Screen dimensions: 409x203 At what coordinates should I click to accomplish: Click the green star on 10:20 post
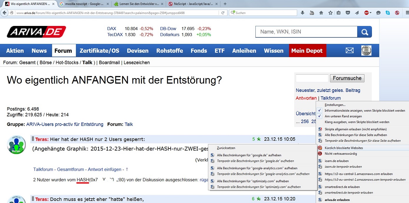259,199
